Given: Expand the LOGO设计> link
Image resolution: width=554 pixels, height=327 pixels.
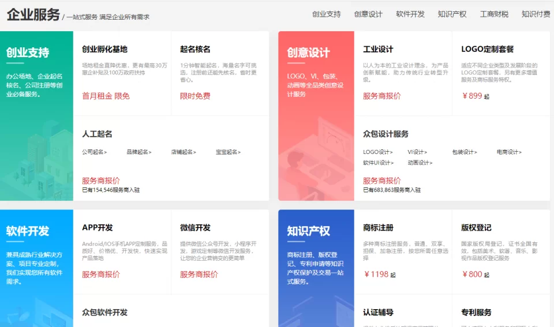Looking at the screenshot, I should pyautogui.click(x=378, y=152).
